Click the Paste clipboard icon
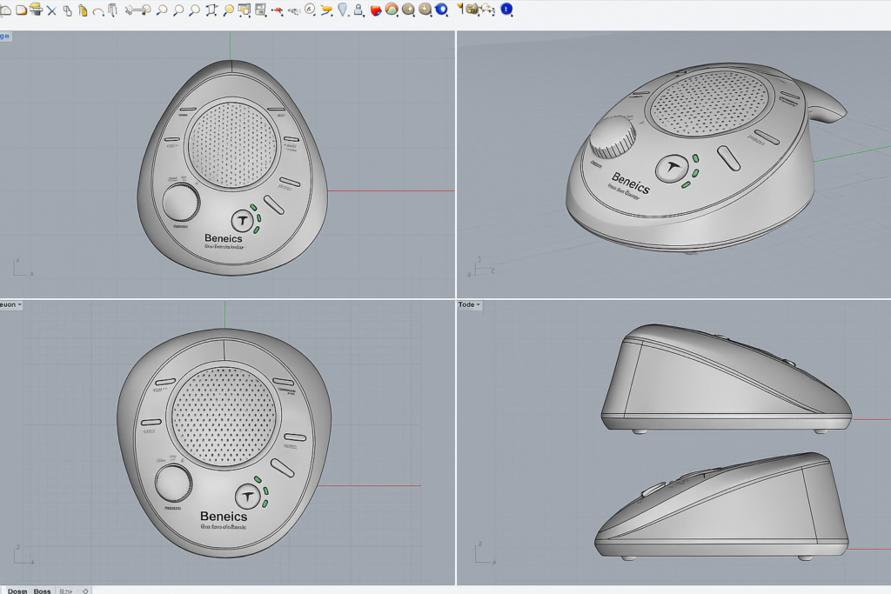 83,10
